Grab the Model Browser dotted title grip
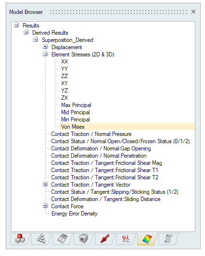 (x=118, y=12)
